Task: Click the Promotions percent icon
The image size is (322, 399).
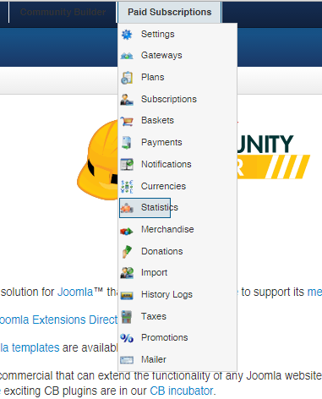Action: click(127, 337)
